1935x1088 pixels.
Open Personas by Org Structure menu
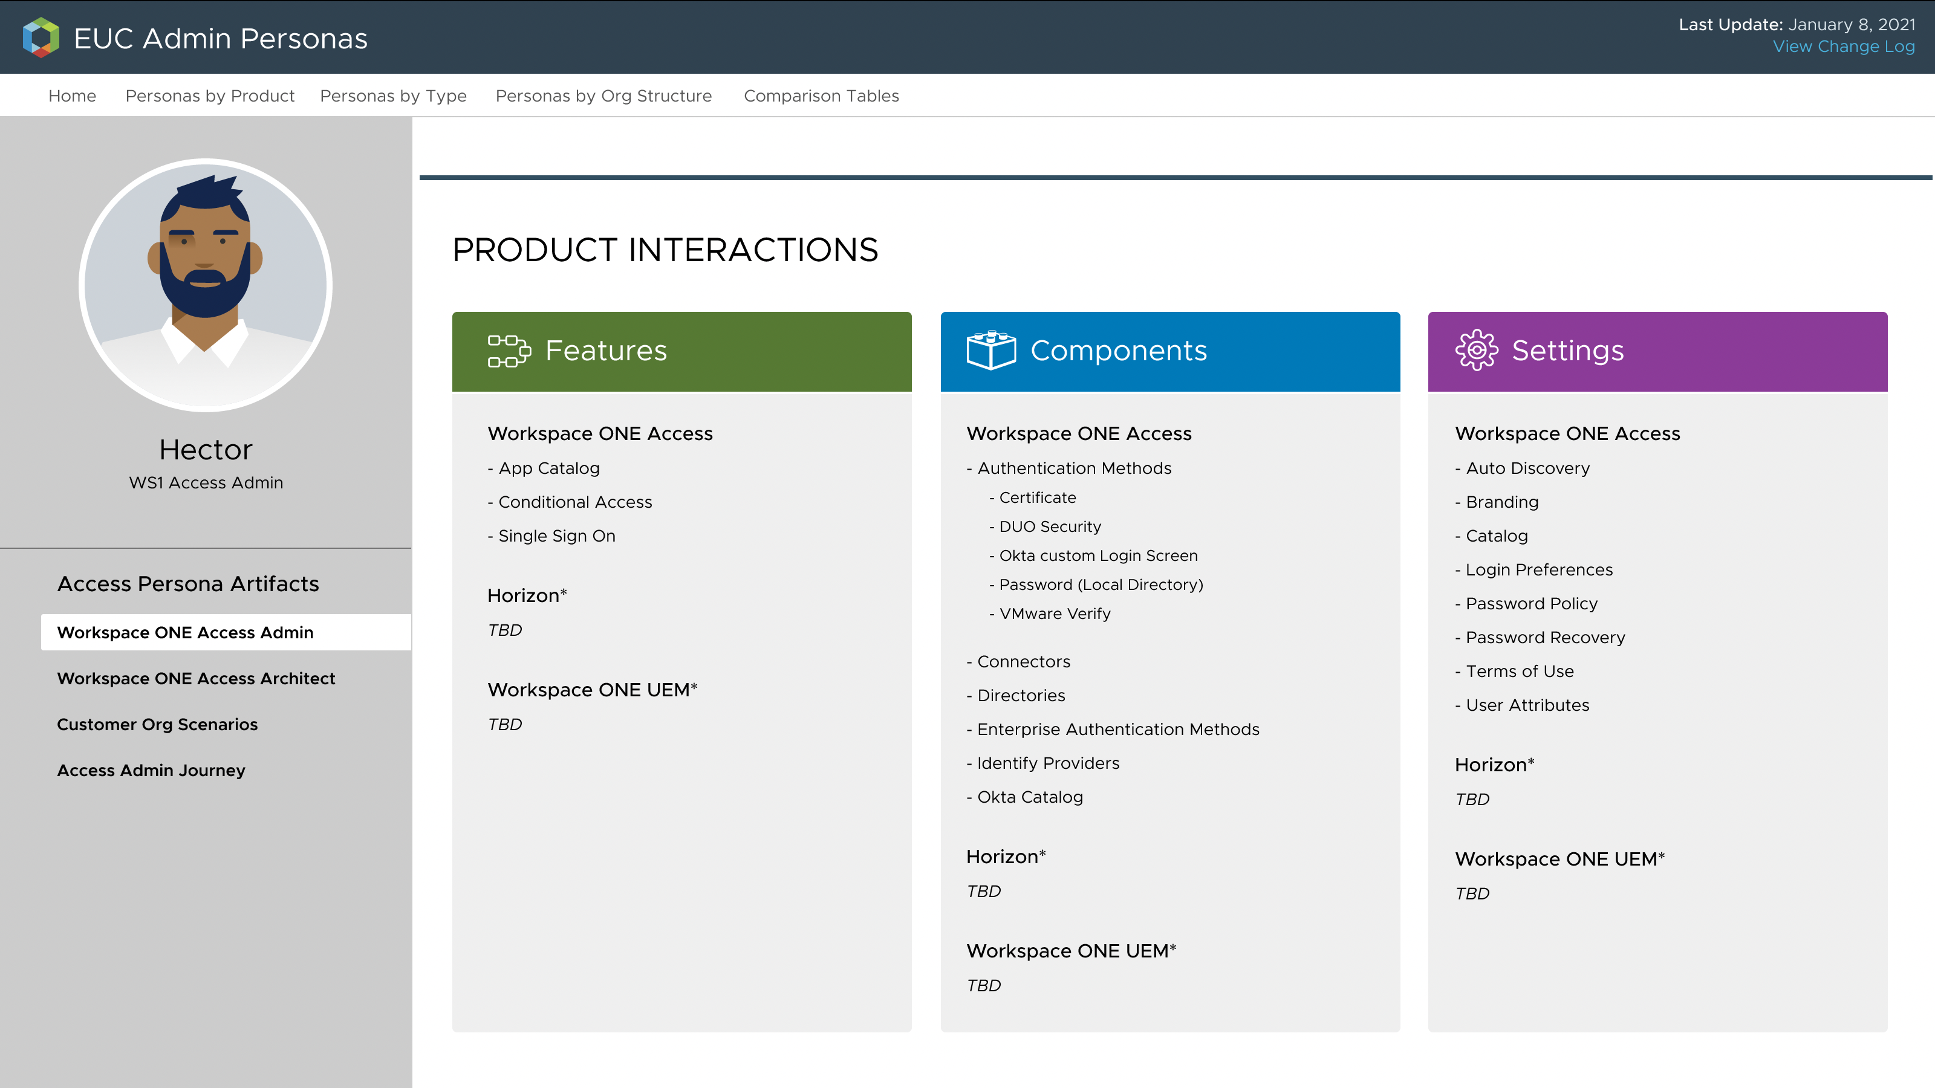click(x=603, y=96)
